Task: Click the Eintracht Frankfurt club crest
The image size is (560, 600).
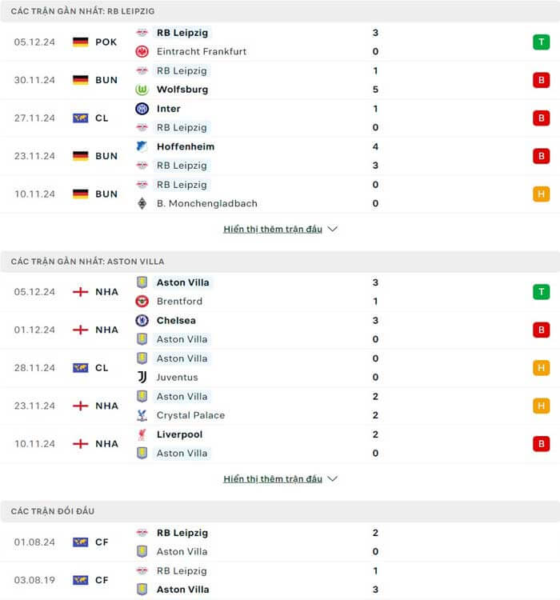Action: tap(142, 51)
